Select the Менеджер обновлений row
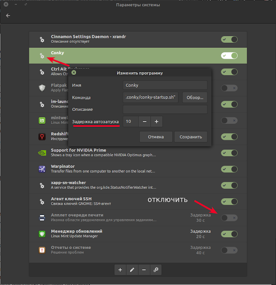Image resolution: width=276 pixels, height=285 pixels. [138, 234]
